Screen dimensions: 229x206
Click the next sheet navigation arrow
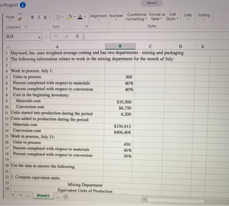point(21,195)
